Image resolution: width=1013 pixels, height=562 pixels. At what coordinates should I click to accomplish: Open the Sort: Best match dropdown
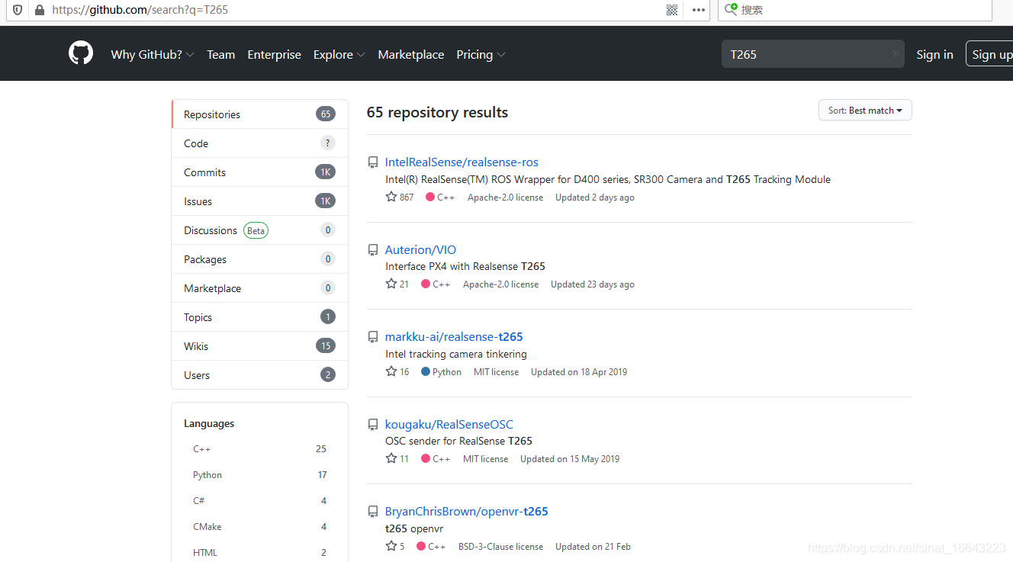865,111
